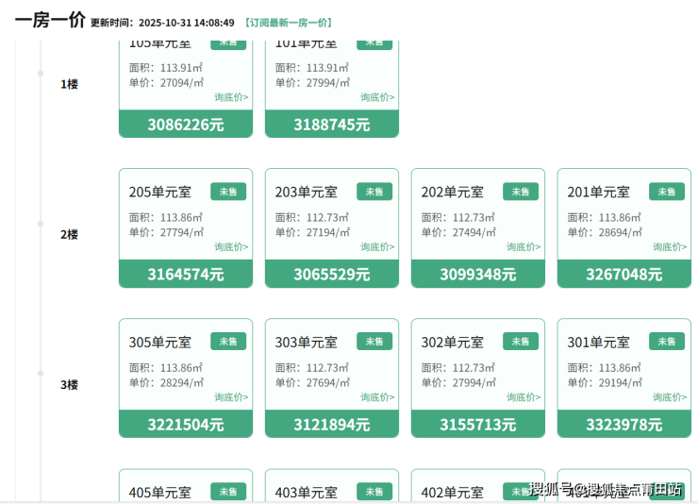Viewport: 698px width, 504px height.
Task: Click 询底价 link in unit 203 card
Action: pos(377,247)
